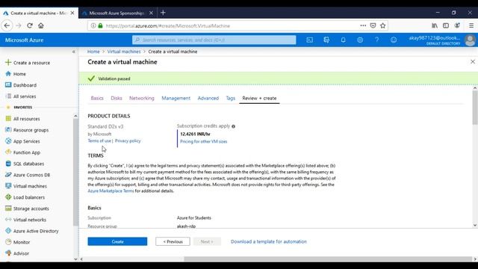
Task: Open account avatar menu
Action: pos(470,40)
